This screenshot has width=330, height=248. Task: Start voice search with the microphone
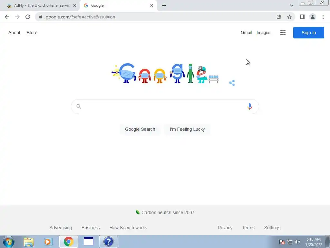[x=250, y=107]
